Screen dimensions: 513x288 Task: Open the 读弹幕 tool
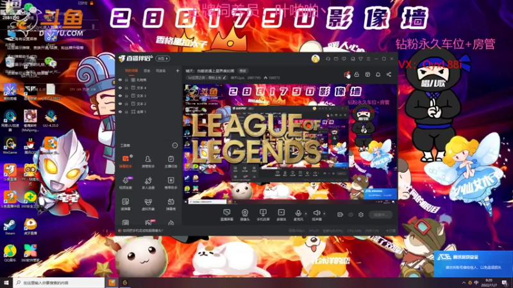coord(125,204)
